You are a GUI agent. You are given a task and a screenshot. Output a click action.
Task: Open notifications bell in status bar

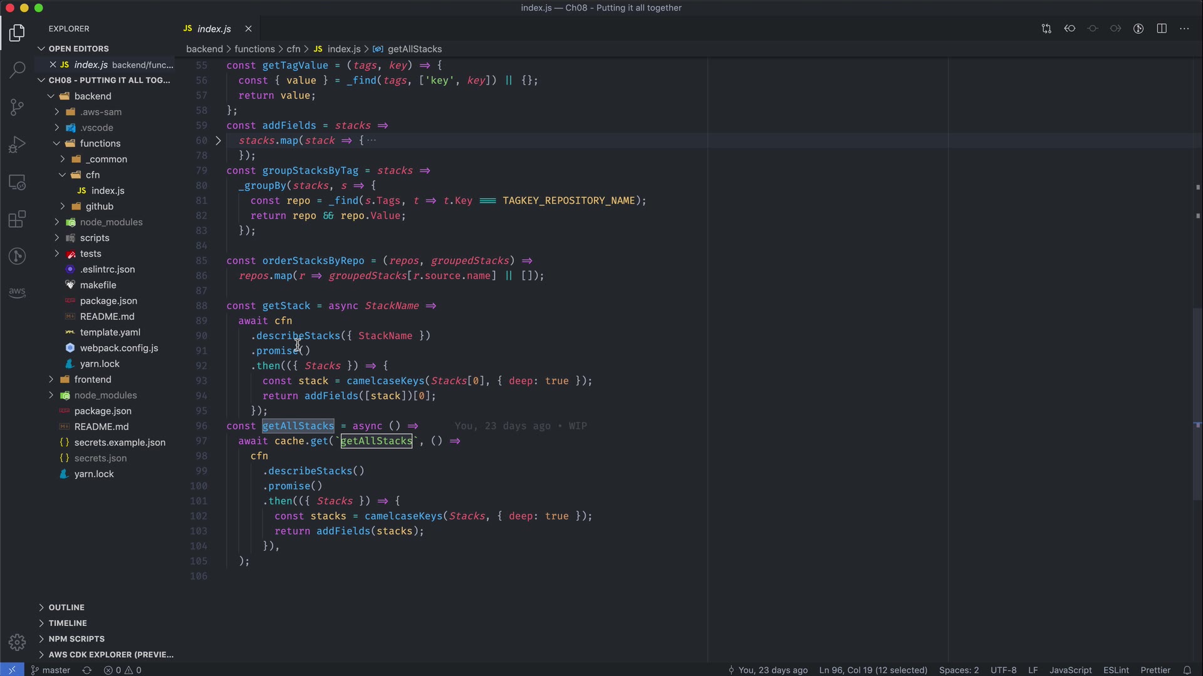1187,670
